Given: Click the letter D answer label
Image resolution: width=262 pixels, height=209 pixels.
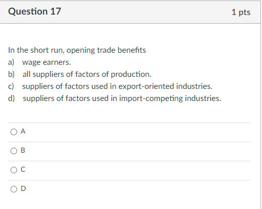Looking at the screenshot, I should [x=23, y=188].
